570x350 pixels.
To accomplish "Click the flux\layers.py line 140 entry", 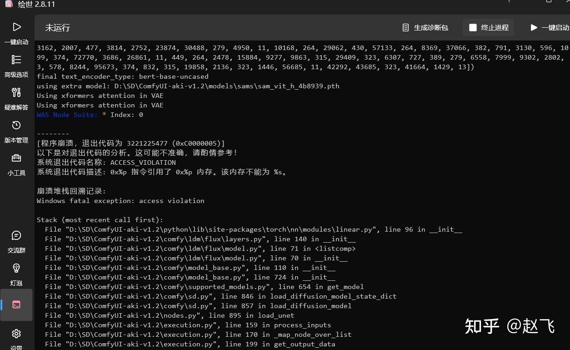I will 200,239.
